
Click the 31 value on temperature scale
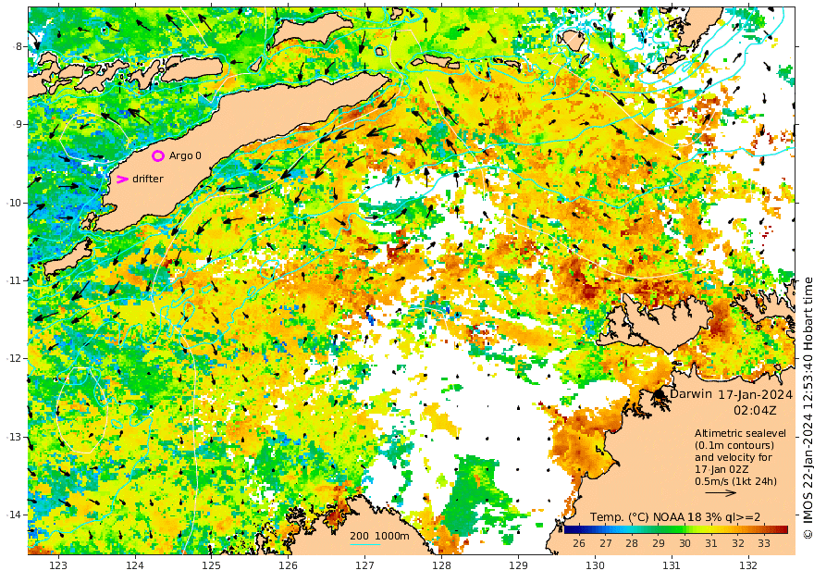pyautogui.click(x=711, y=543)
